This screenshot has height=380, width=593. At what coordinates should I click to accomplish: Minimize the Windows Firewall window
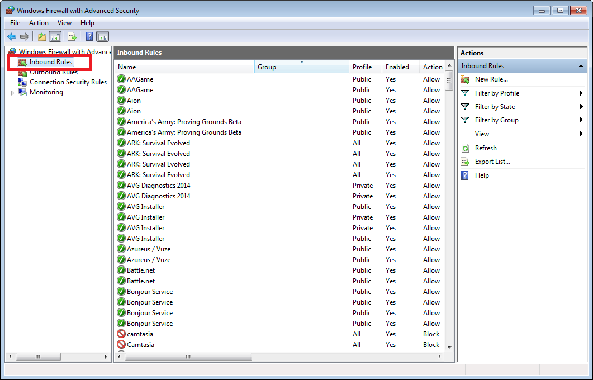542,11
